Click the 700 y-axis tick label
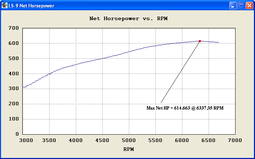Screen dimensions: 255x159 pyautogui.click(x=14, y=28)
